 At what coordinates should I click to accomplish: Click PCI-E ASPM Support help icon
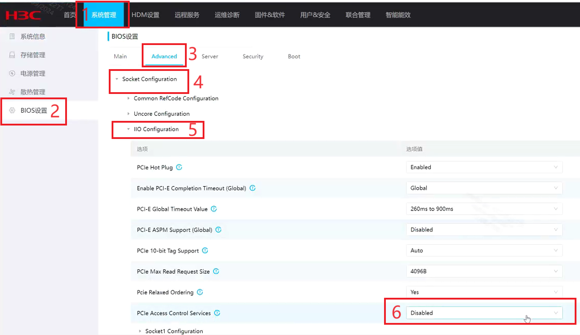[218, 230]
